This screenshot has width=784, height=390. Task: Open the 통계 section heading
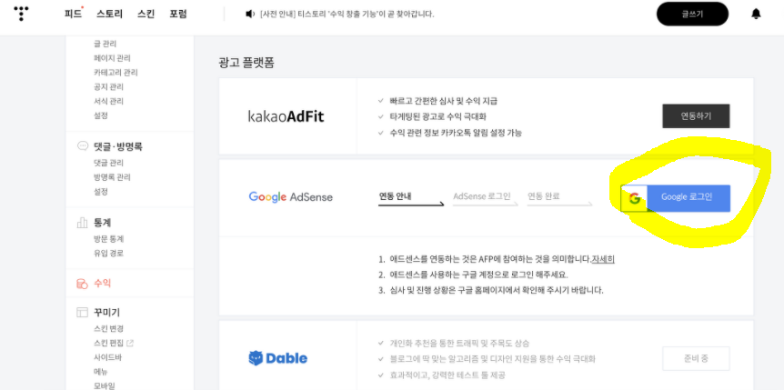tap(102, 223)
